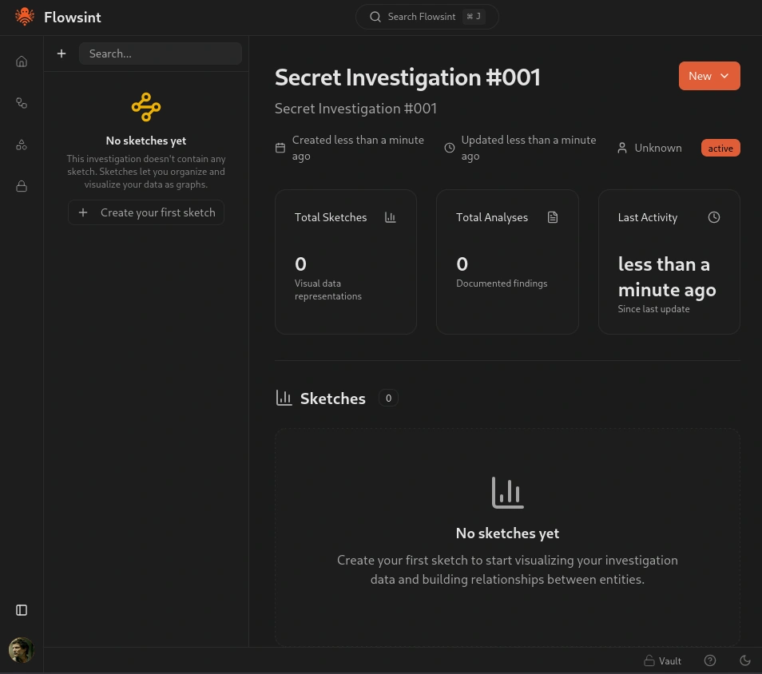Open the help question mark icon
762x674 pixels.
click(710, 660)
